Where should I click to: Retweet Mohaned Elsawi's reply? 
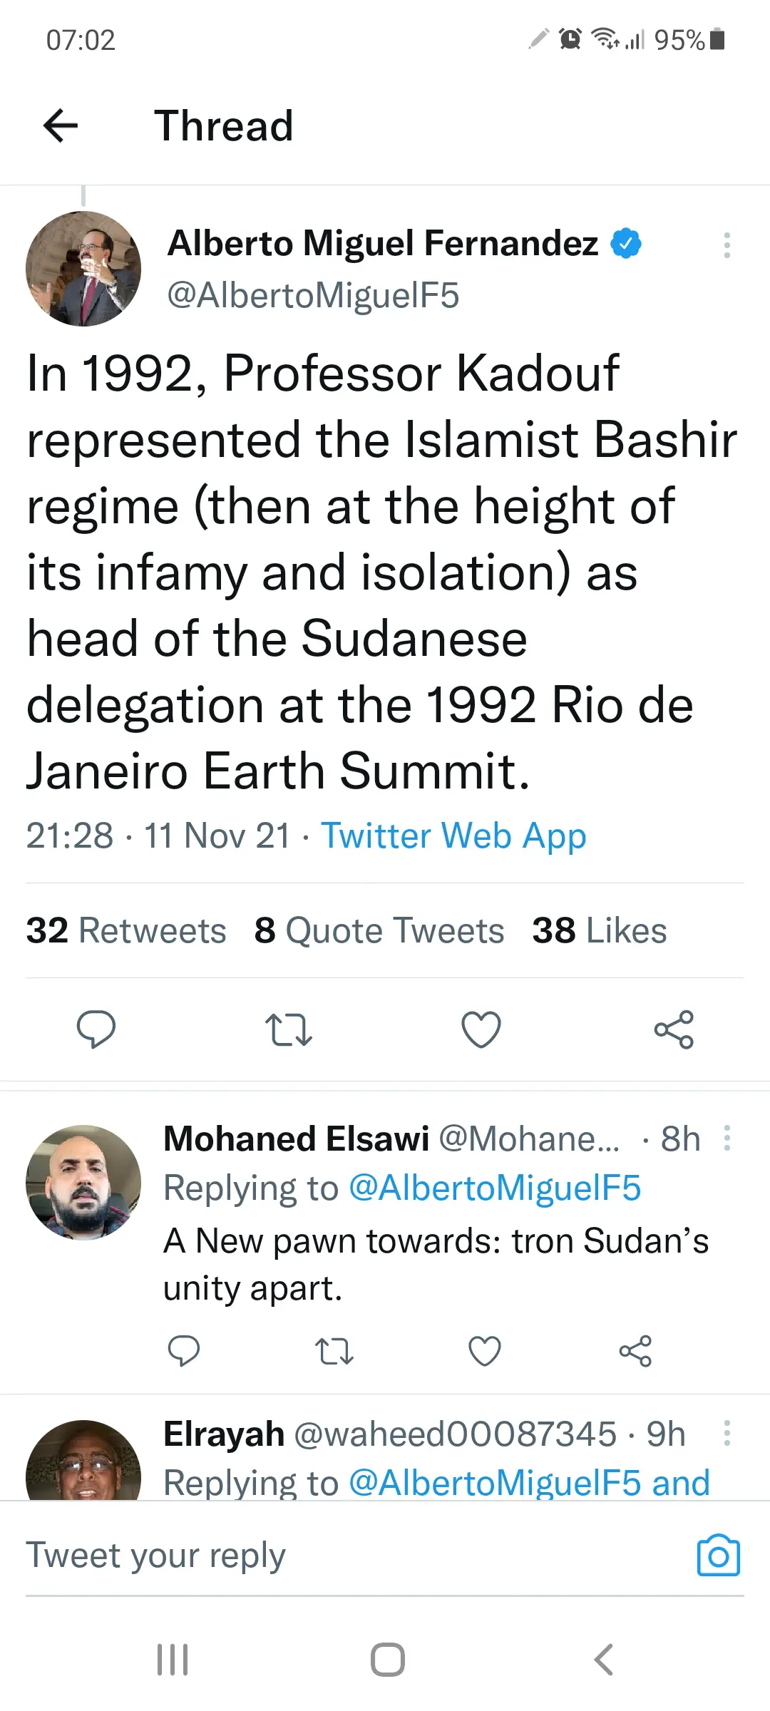point(334,1351)
